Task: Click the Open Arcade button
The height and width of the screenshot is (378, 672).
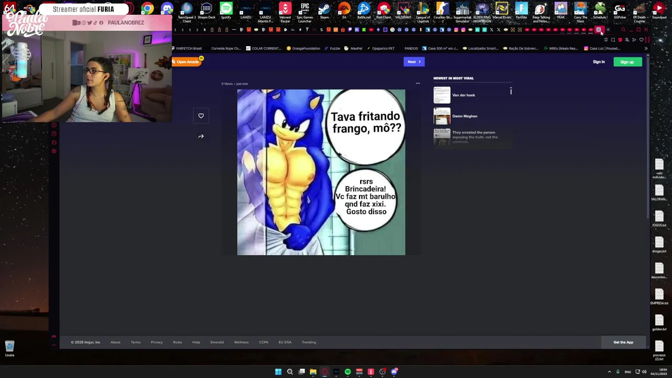Action: [x=187, y=62]
